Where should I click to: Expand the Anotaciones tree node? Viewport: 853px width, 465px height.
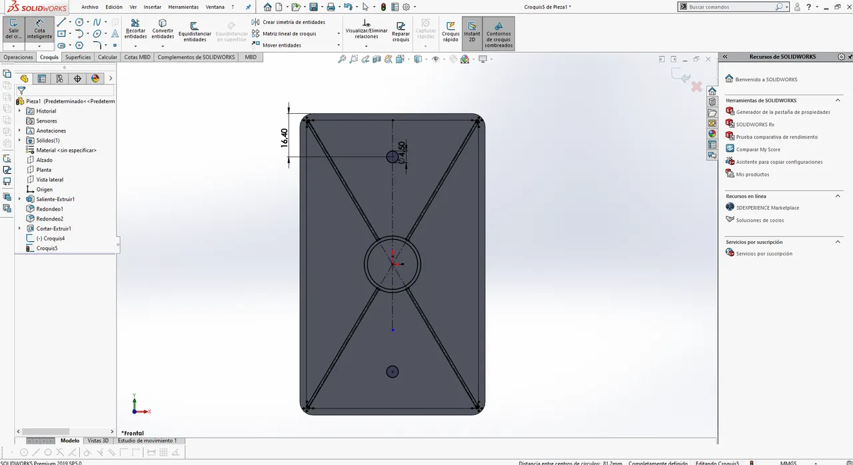19,131
